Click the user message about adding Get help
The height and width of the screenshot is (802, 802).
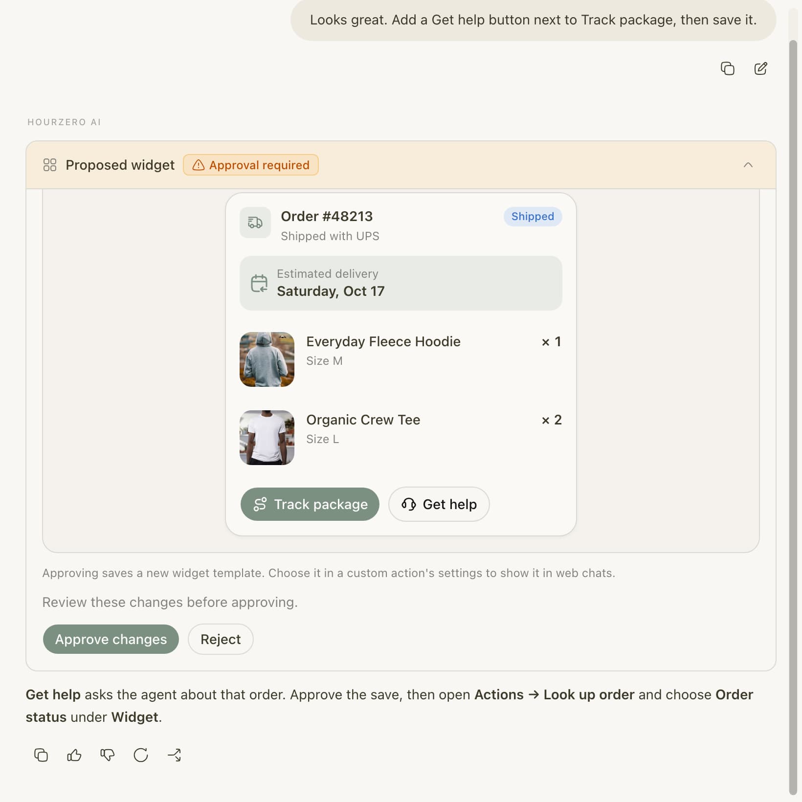tap(534, 20)
